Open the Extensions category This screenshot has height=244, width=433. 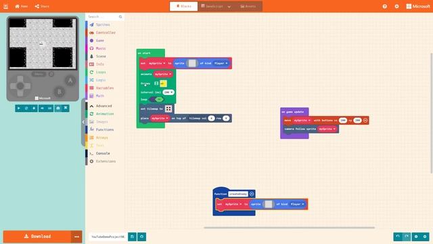pos(105,161)
